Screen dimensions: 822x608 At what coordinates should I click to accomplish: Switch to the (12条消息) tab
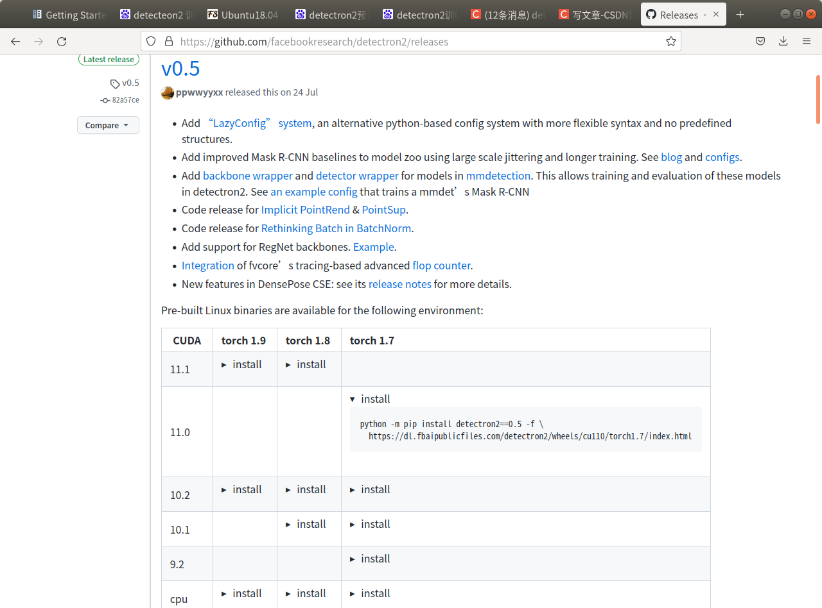(508, 14)
